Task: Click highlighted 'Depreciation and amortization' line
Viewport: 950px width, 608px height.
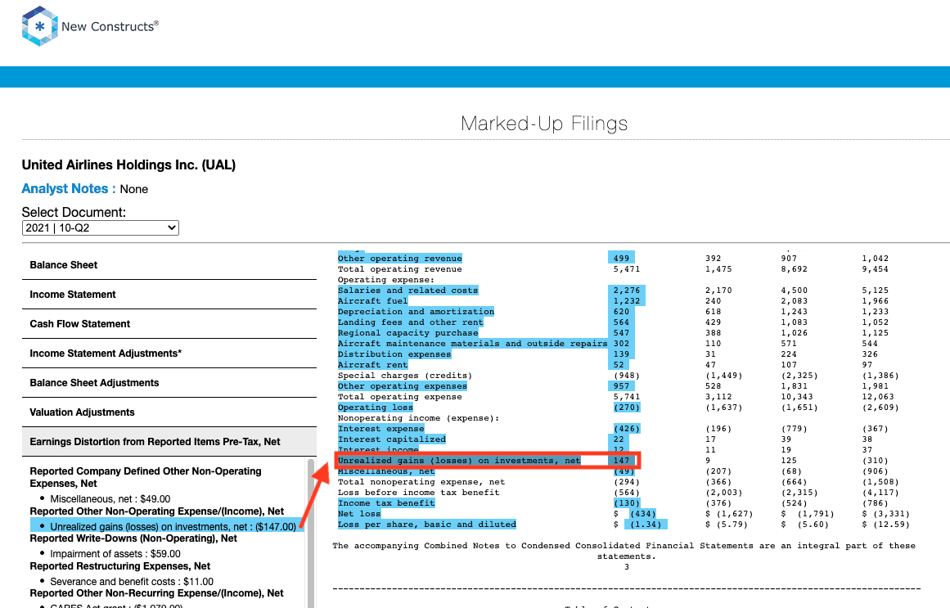Action: coord(416,312)
